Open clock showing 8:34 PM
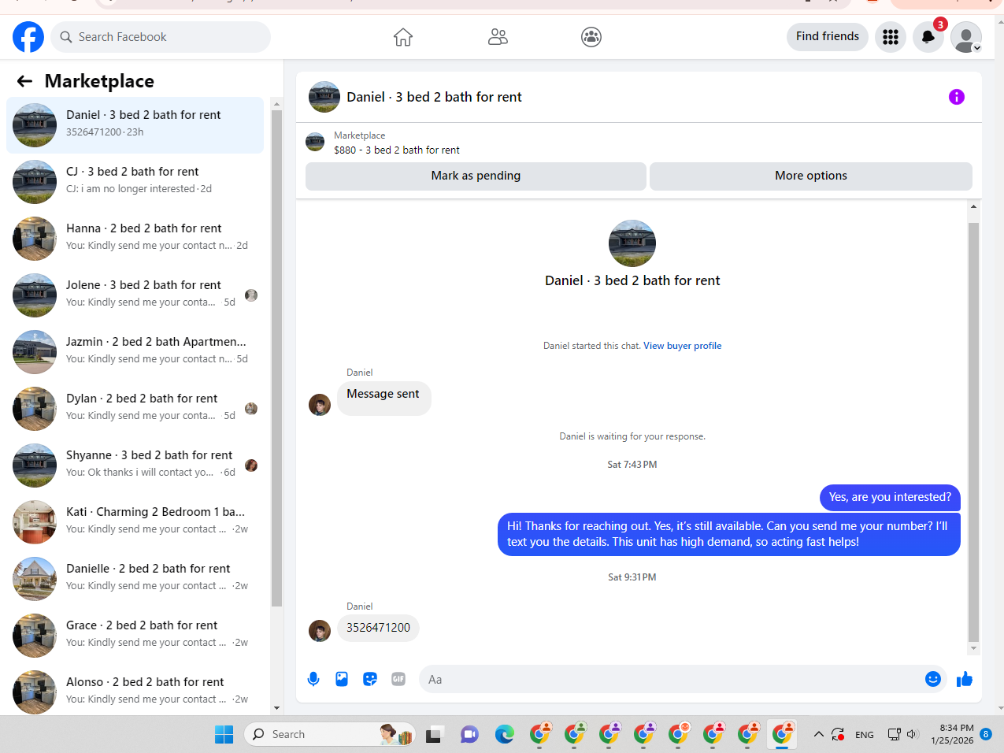The width and height of the screenshot is (1004, 753). [x=952, y=734]
